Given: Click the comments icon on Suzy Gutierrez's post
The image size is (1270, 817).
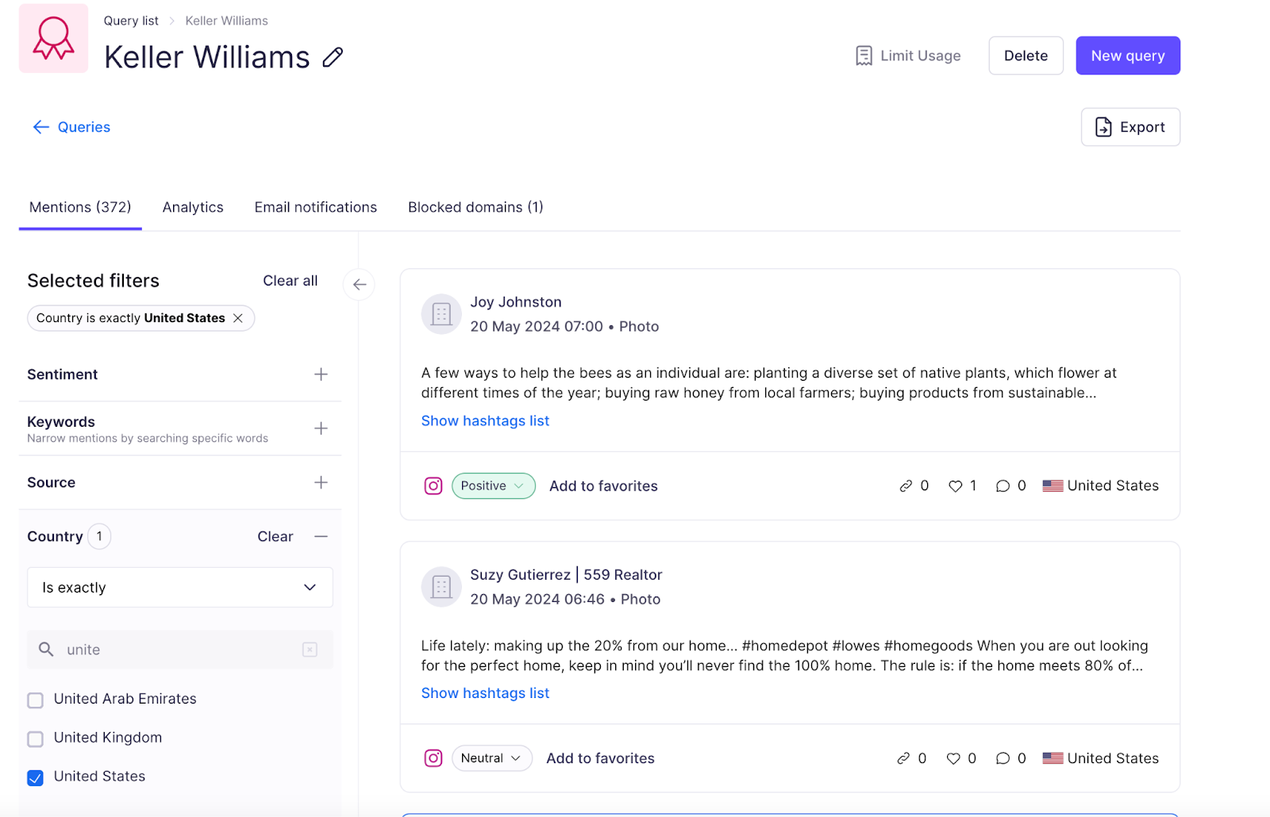Looking at the screenshot, I should click(1003, 759).
